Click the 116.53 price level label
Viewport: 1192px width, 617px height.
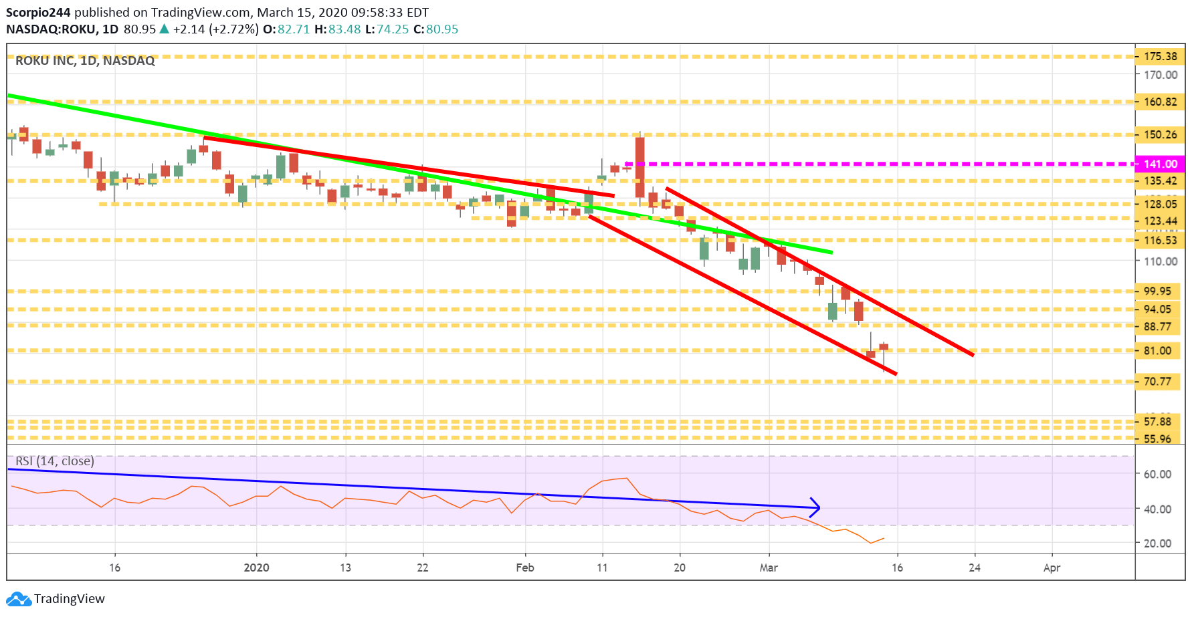pos(1160,241)
